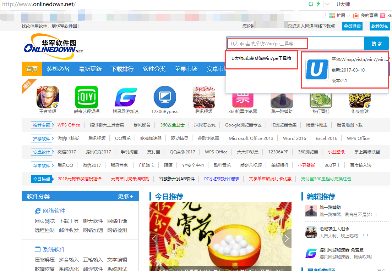Screen dimensions: 392x271
Task: Click the 搜索 search button
Action: pos(376,43)
